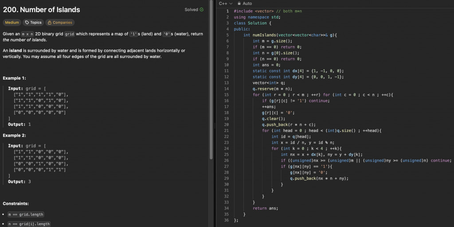Viewport: 454px width, 227px height.
Task: Click "return ans;" code line
Action: click(265, 208)
